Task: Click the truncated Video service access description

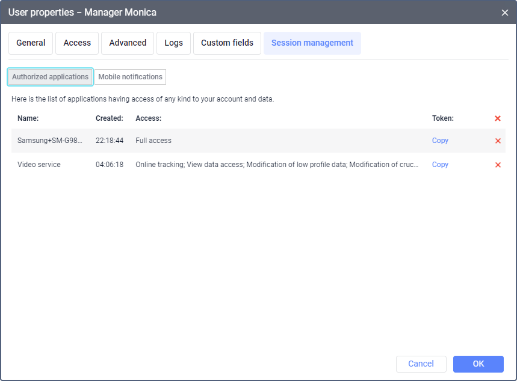Action: pos(277,165)
